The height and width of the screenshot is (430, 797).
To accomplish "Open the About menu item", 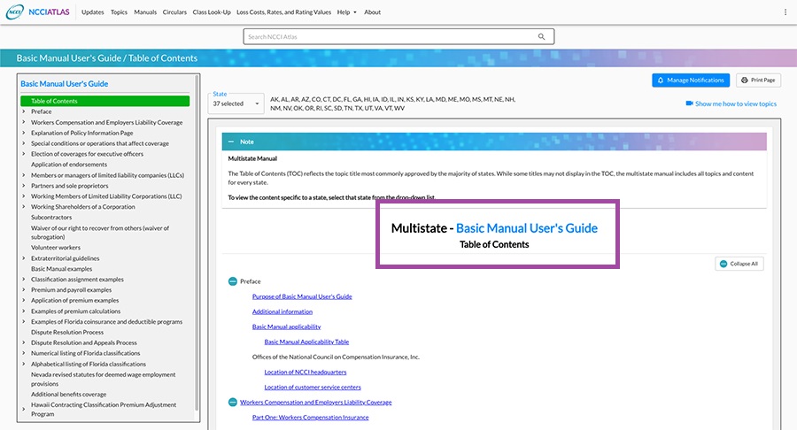I will click(x=372, y=12).
